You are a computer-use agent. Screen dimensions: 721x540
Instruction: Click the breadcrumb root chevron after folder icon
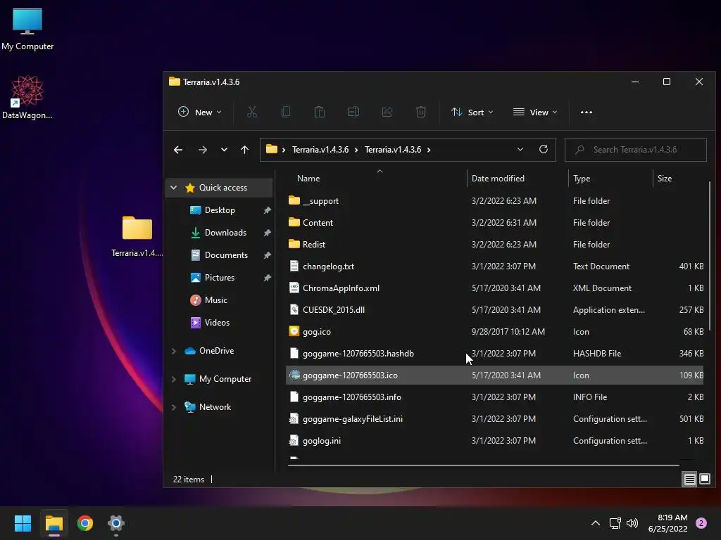(284, 150)
